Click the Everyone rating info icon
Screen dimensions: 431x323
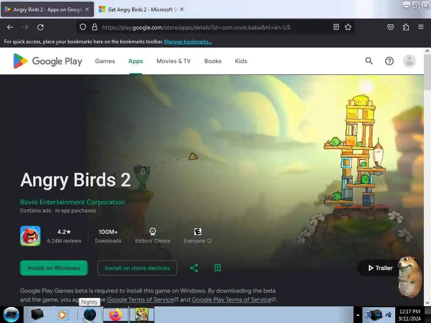(210, 241)
